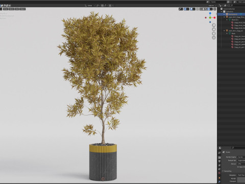Open the Render properties tab
The height and width of the screenshot is (184, 245).
(x=219, y=157)
